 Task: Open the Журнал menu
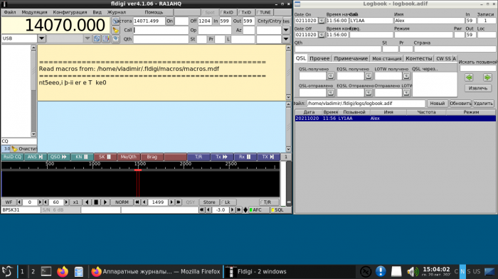coord(116,12)
